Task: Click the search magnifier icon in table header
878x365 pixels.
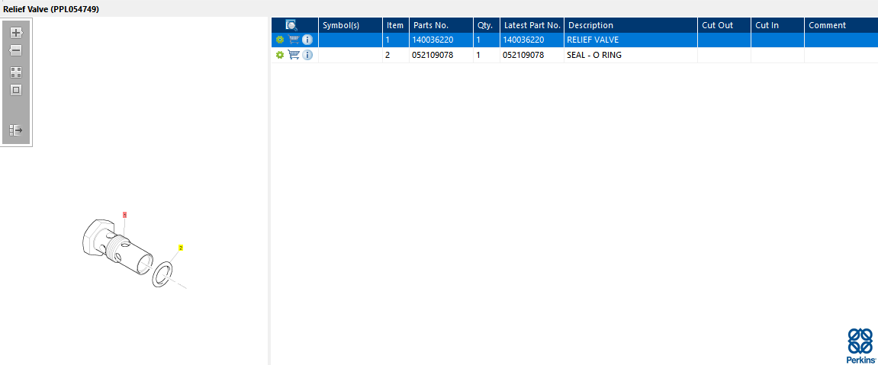Action: [291, 25]
